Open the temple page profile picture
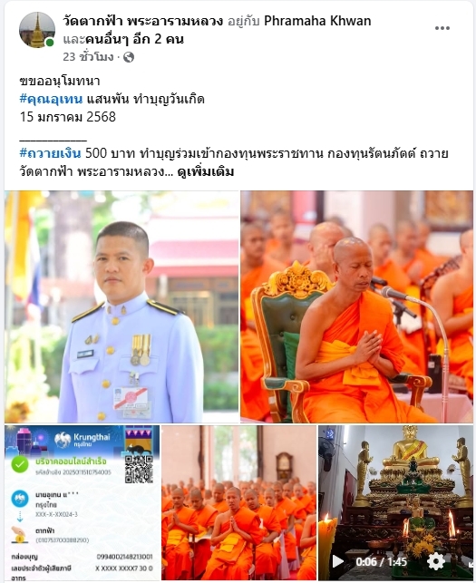This screenshot has width=476, height=583. tap(37, 30)
